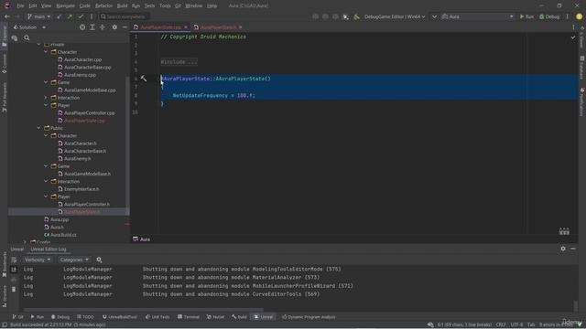Click the Debug button
This screenshot has height=329, width=586.
549,16
